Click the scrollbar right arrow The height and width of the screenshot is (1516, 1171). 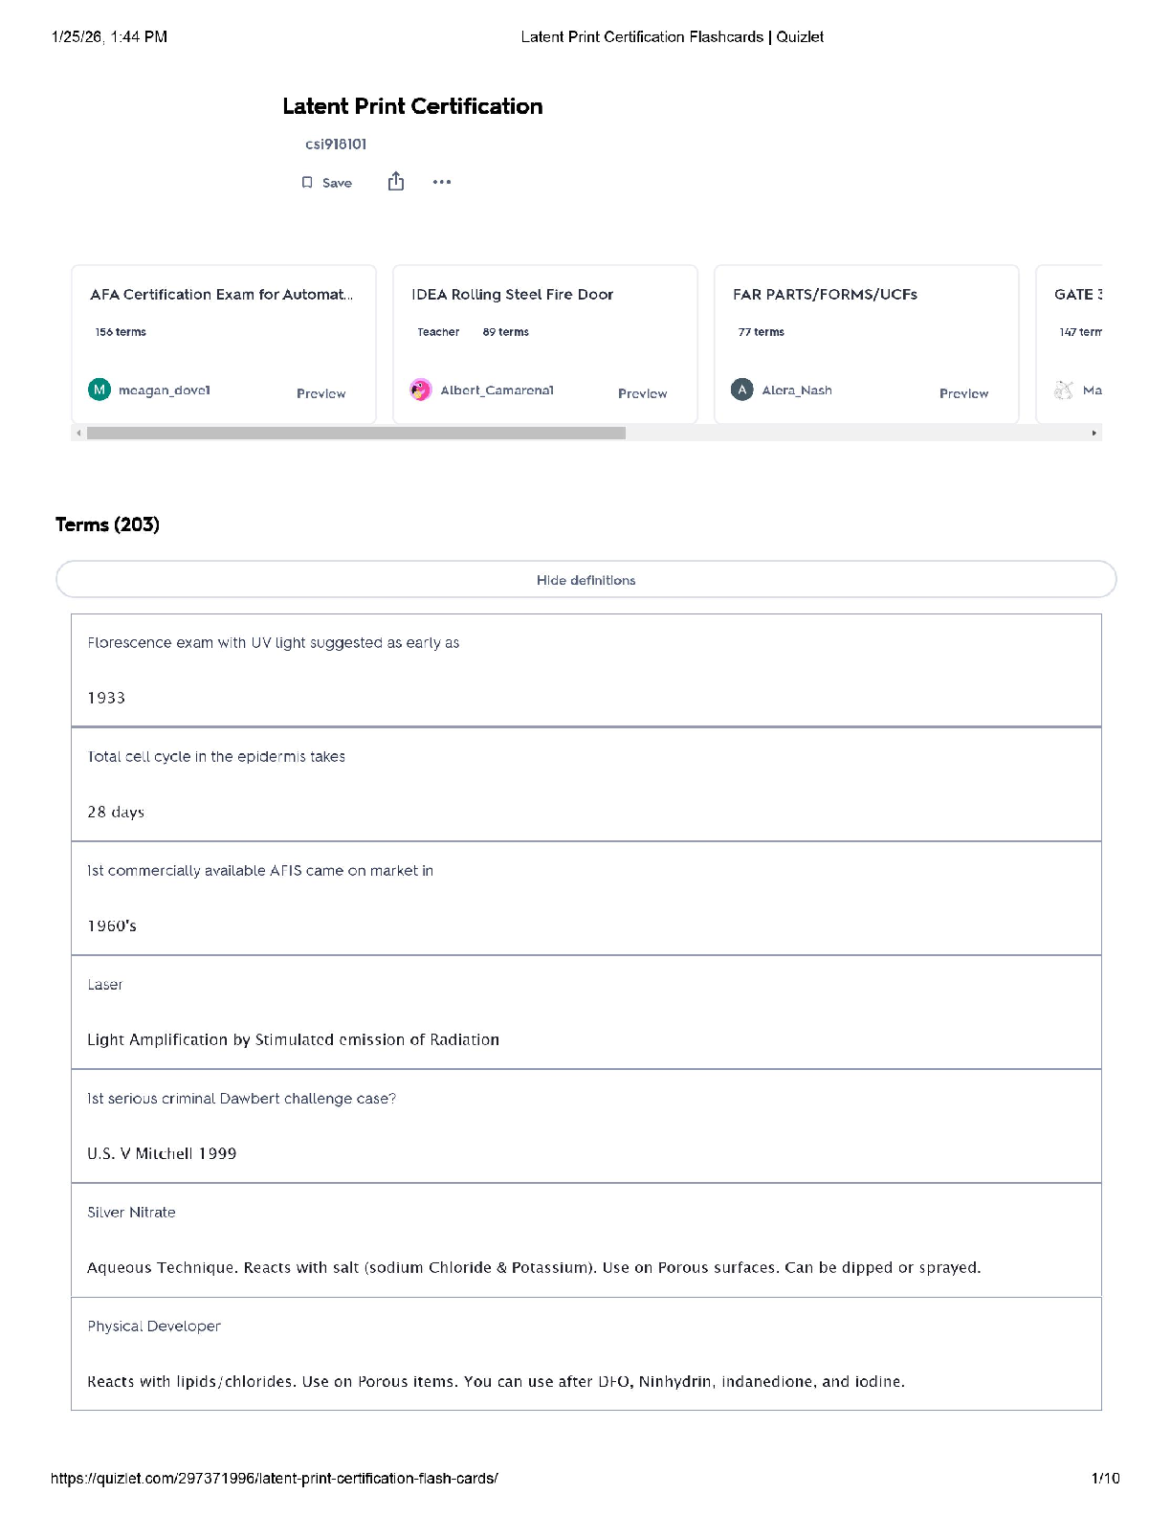(x=1094, y=434)
